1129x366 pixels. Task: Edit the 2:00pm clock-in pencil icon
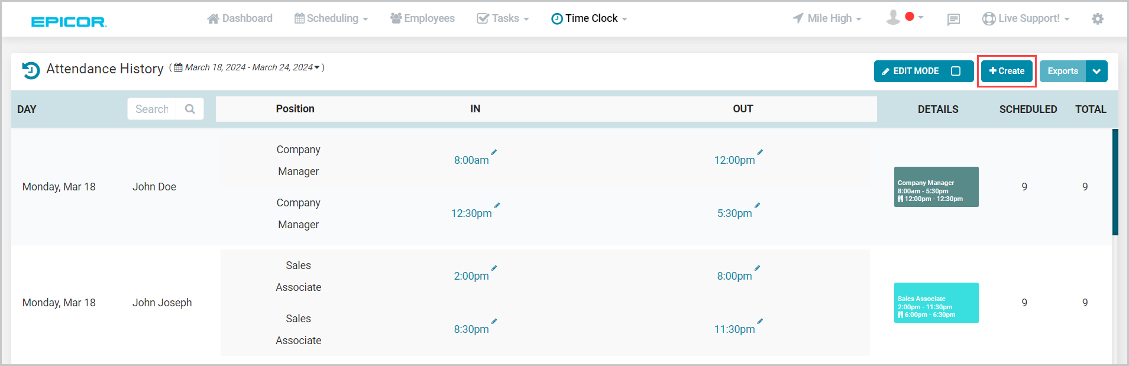click(x=494, y=268)
